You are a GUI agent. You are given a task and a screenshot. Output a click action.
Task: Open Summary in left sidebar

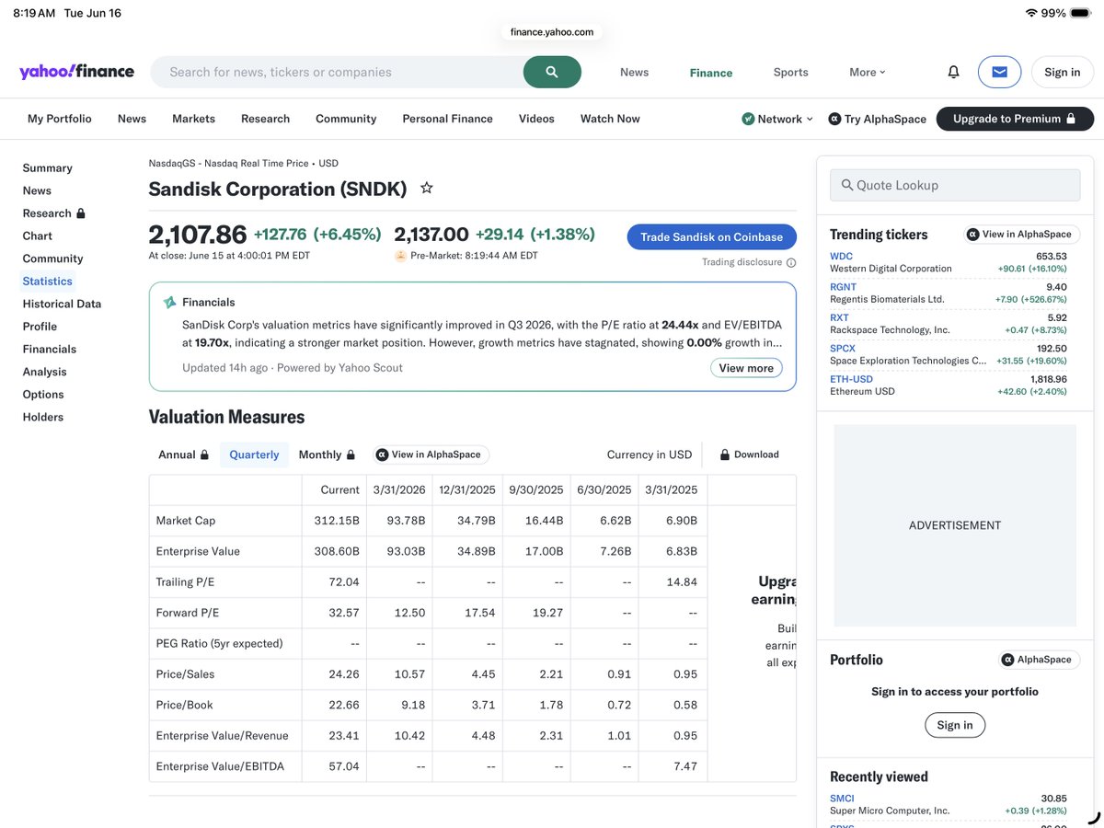pyautogui.click(x=48, y=167)
